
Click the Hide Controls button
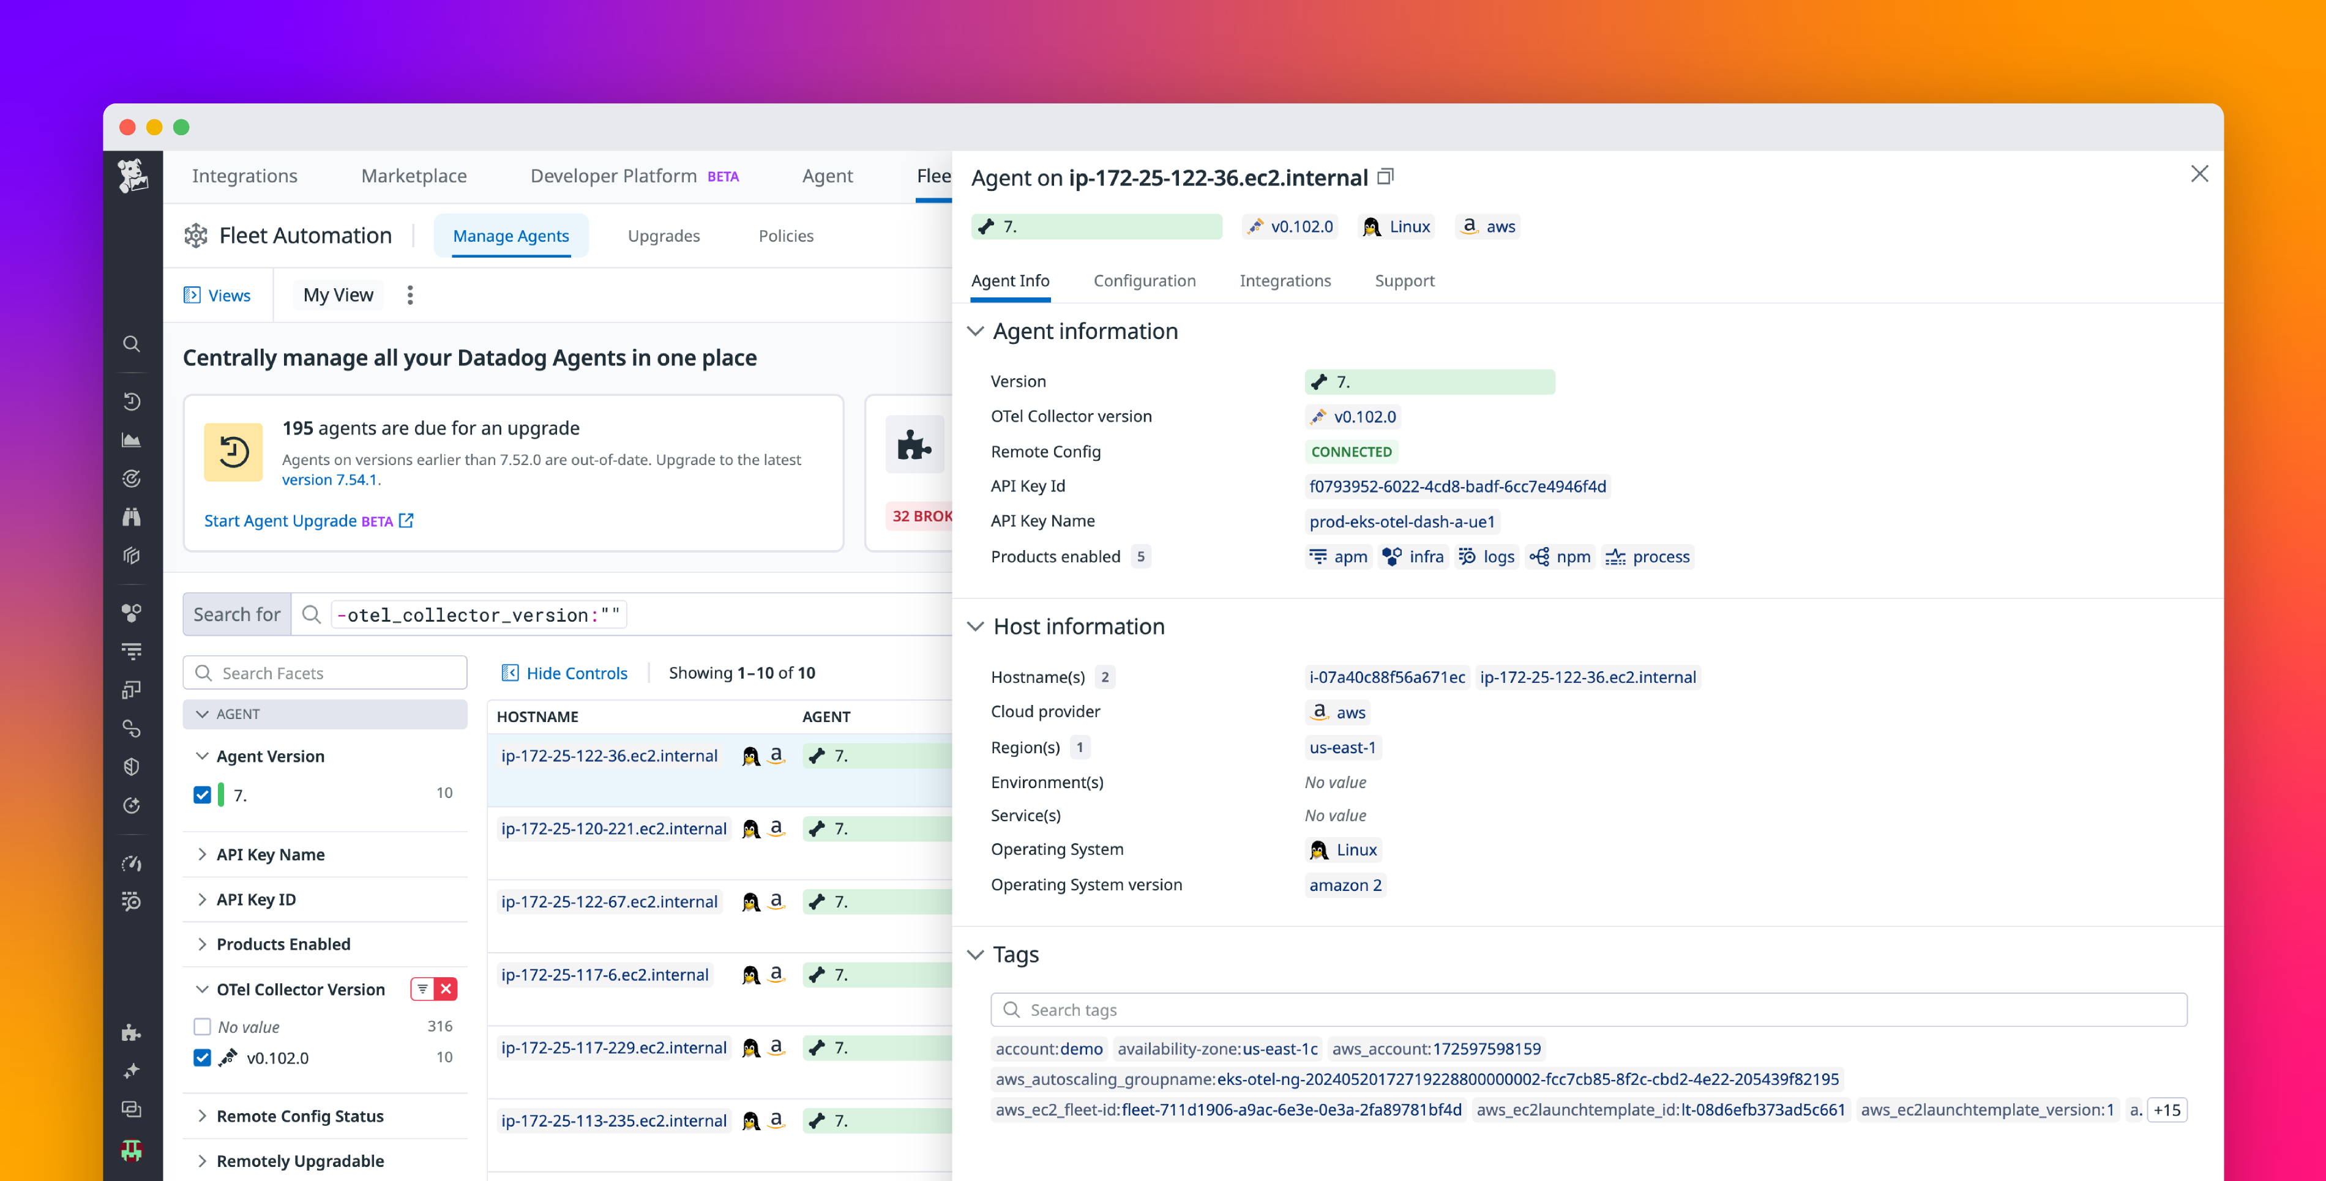pos(565,672)
